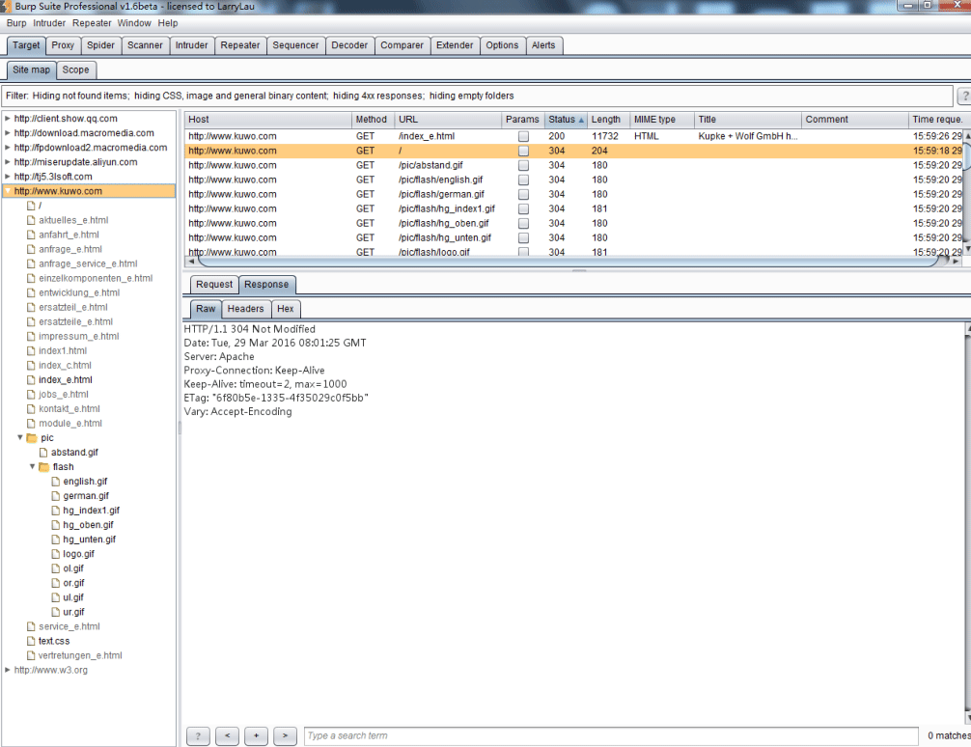Select the flash folder icon in tree
971x747 pixels.
(44, 467)
